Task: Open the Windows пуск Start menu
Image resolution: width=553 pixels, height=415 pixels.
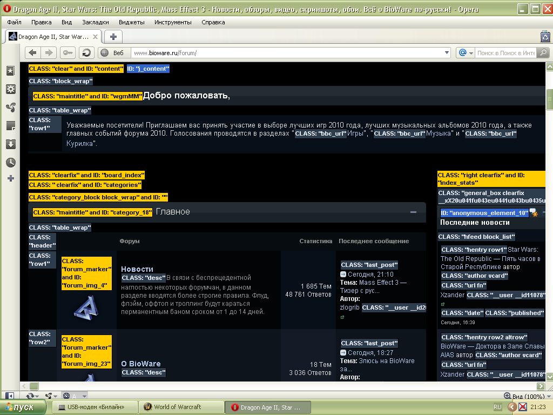Action: point(23,407)
